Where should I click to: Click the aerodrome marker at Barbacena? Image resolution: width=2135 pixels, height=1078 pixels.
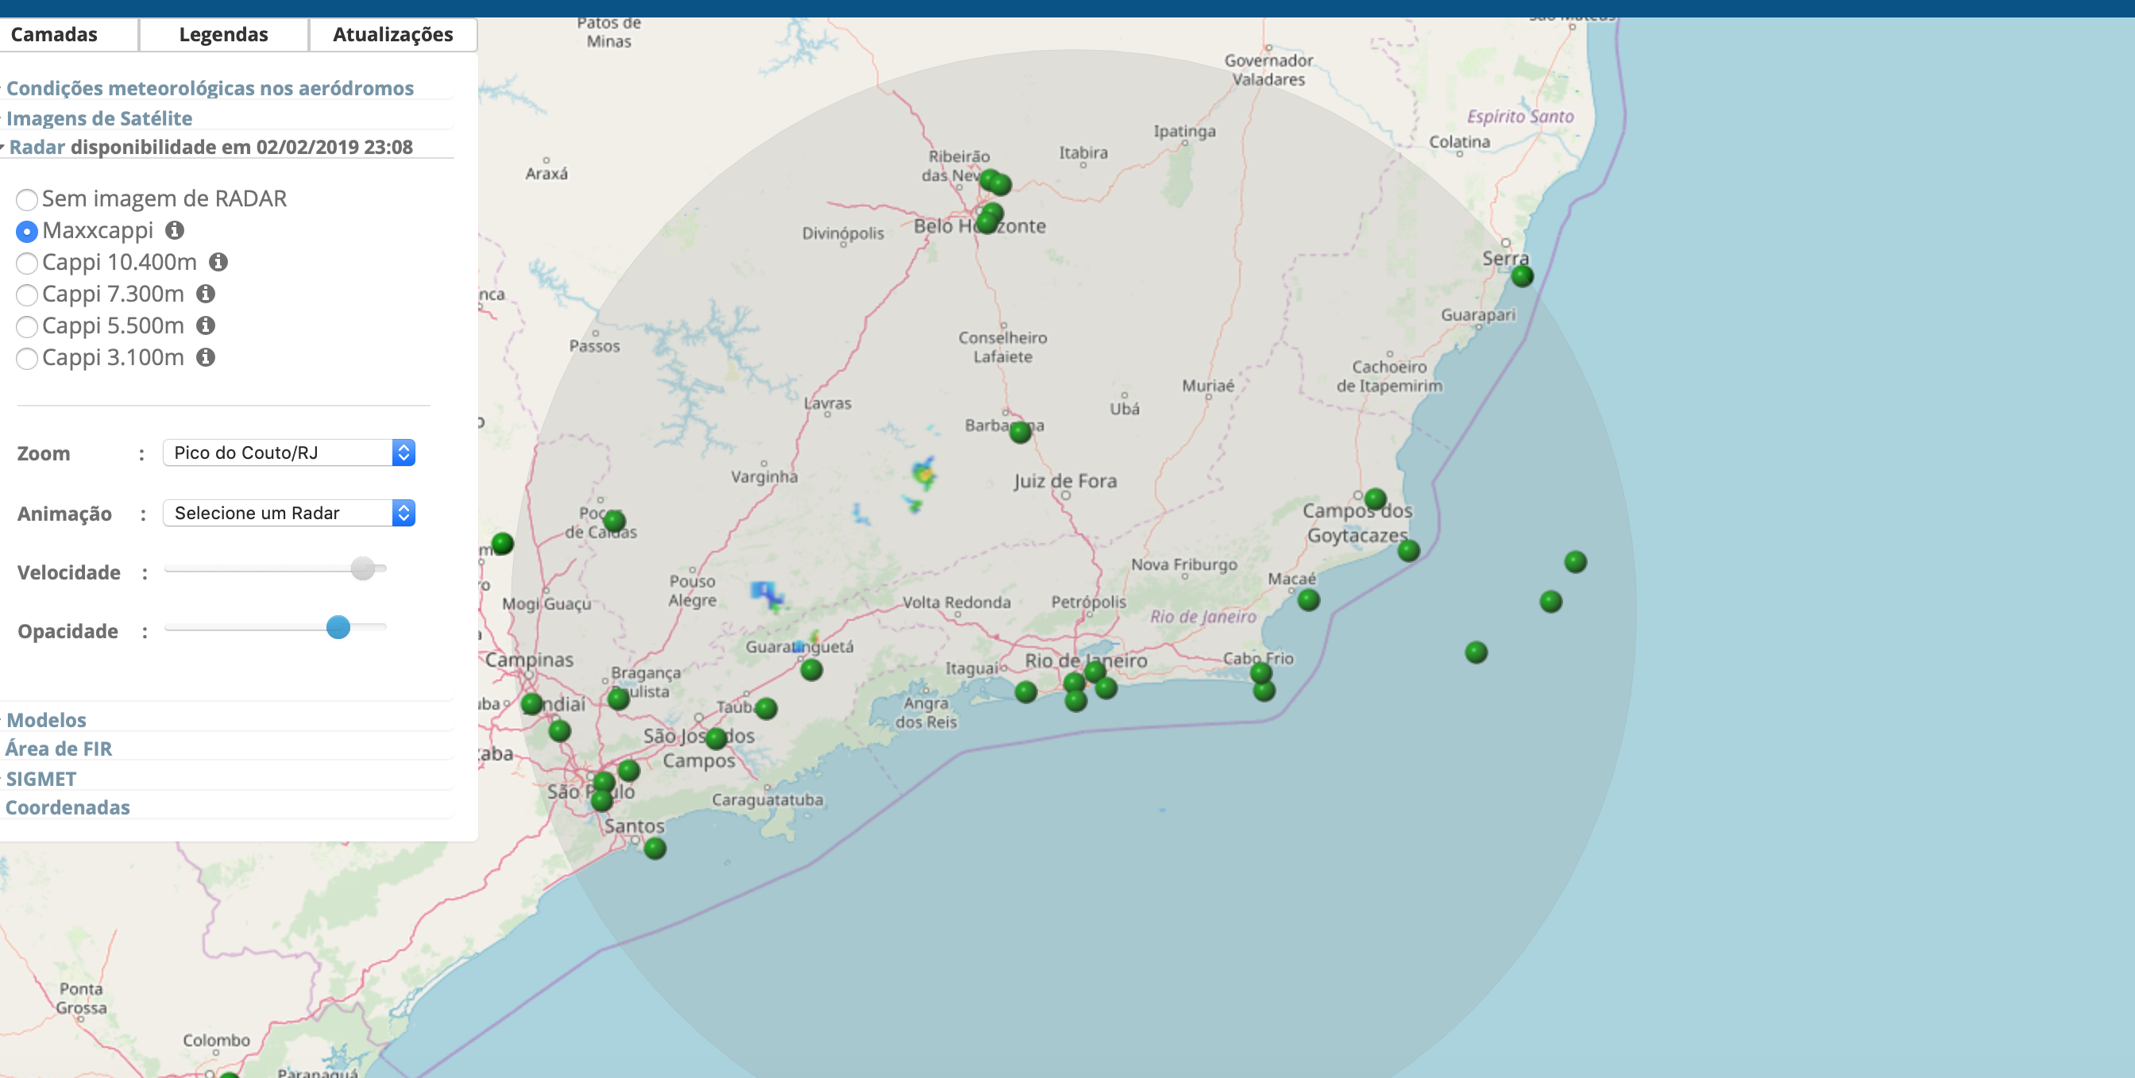tap(1021, 431)
